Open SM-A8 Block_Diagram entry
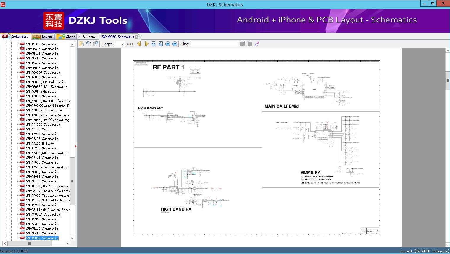This screenshot has height=254, width=450. tap(48, 210)
